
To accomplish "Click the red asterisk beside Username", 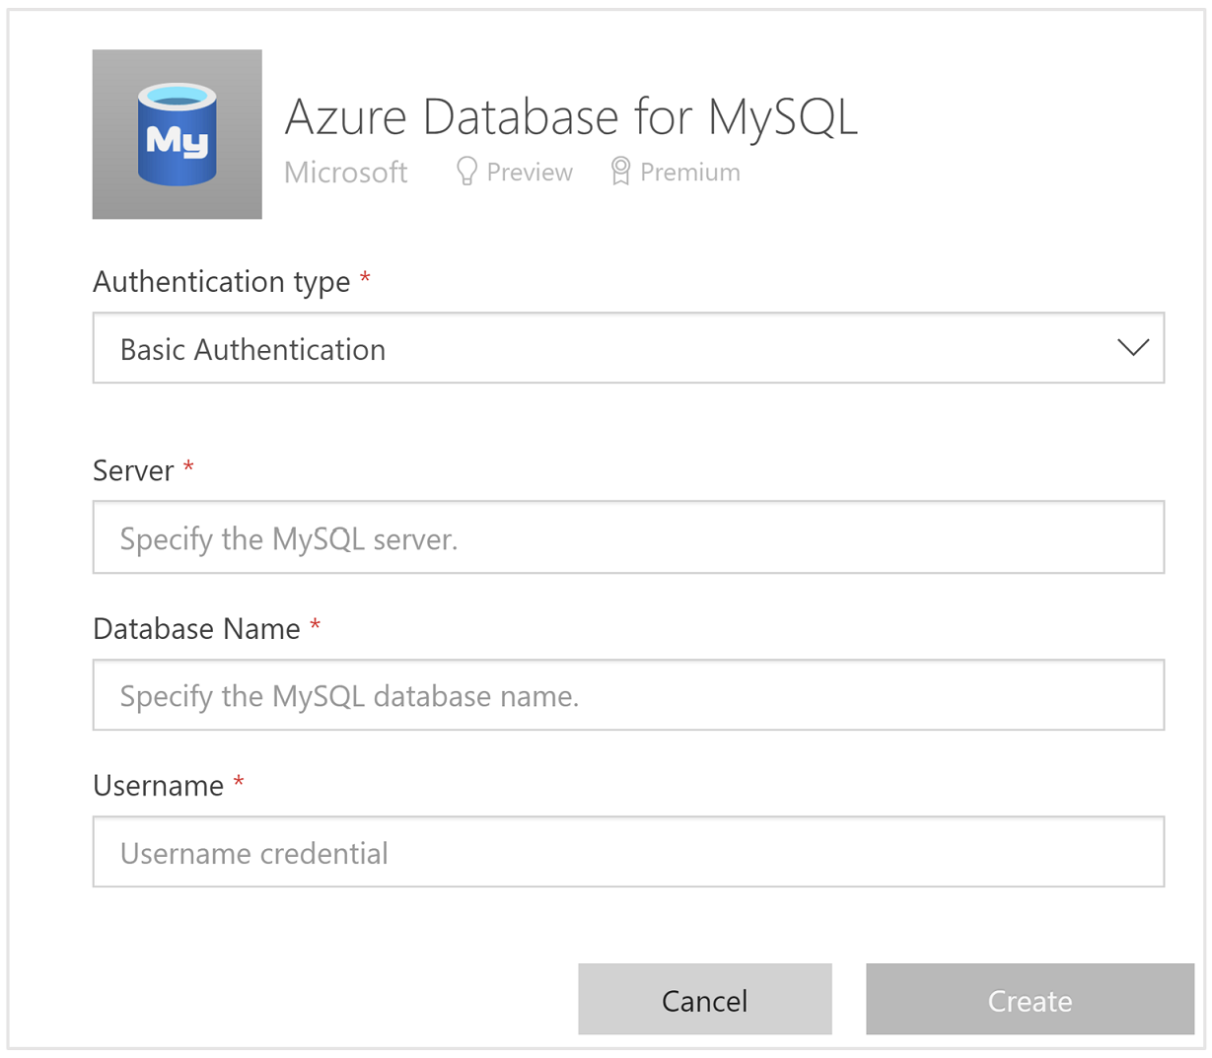I will [239, 782].
